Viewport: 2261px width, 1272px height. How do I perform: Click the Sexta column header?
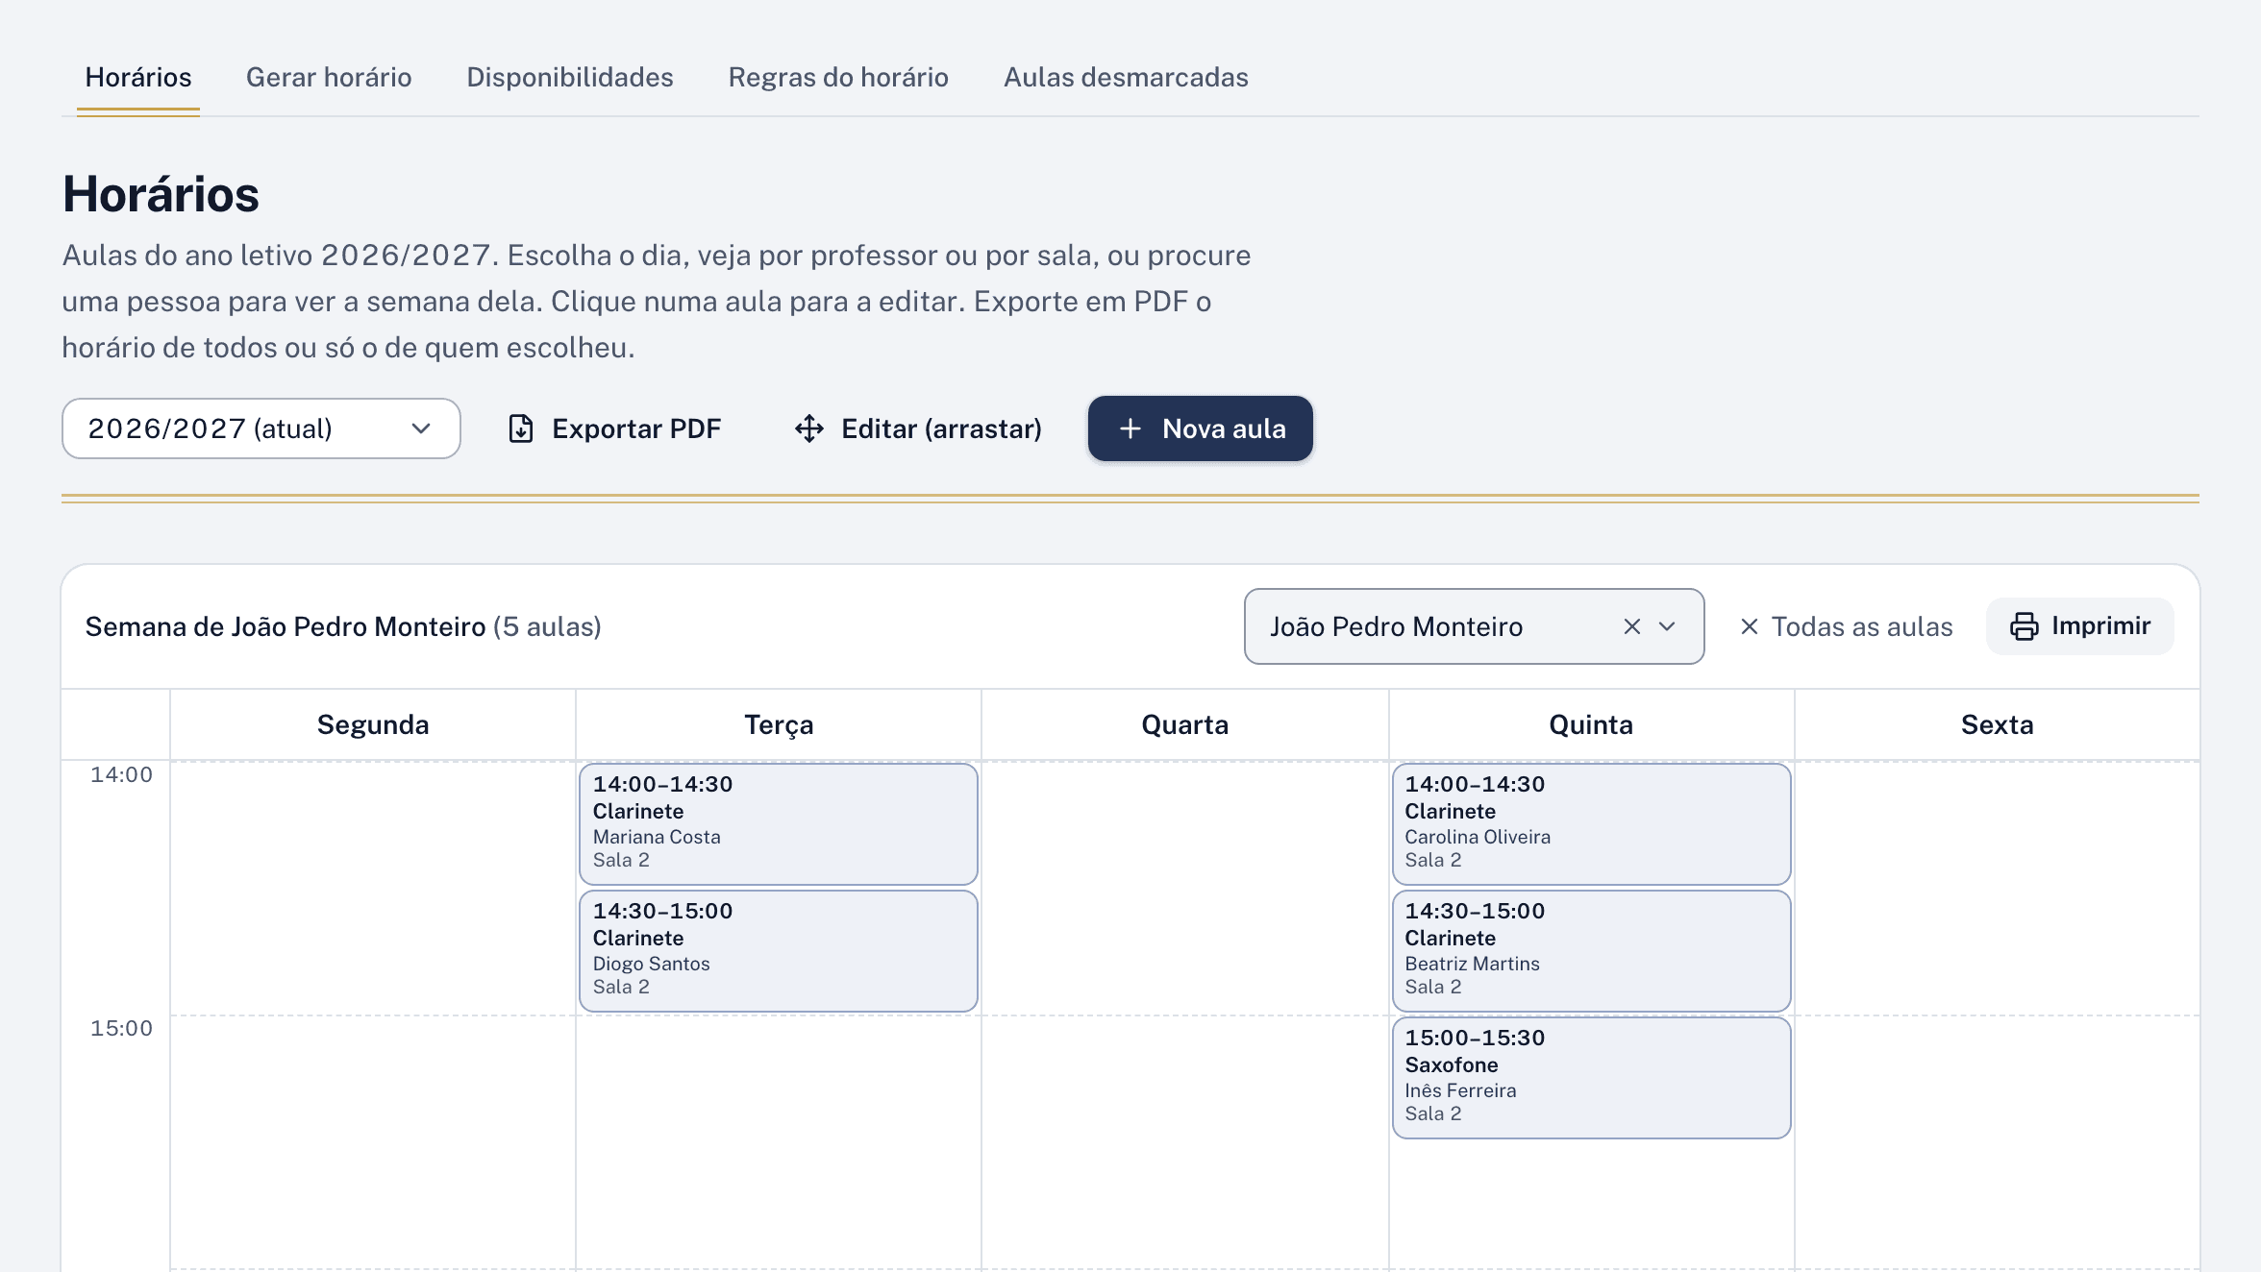[1998, 724]
